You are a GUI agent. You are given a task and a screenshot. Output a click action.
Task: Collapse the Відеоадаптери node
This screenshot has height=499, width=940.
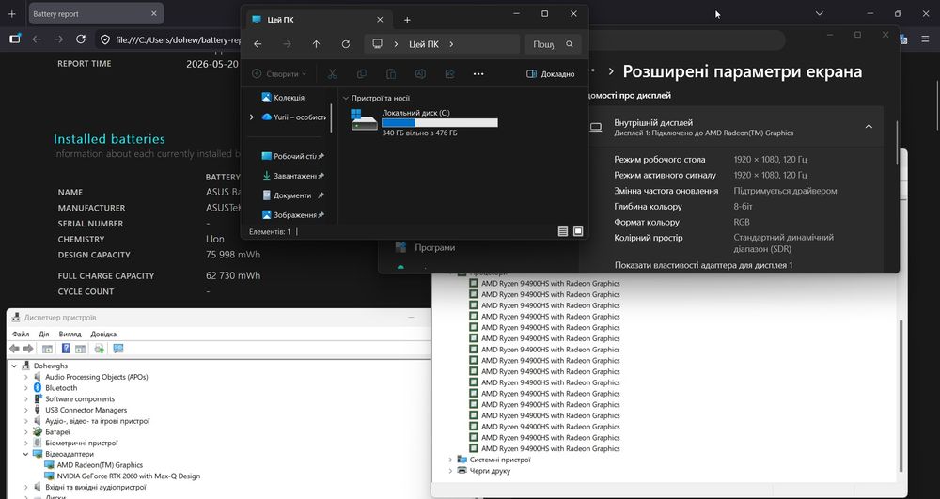point(25,454)
